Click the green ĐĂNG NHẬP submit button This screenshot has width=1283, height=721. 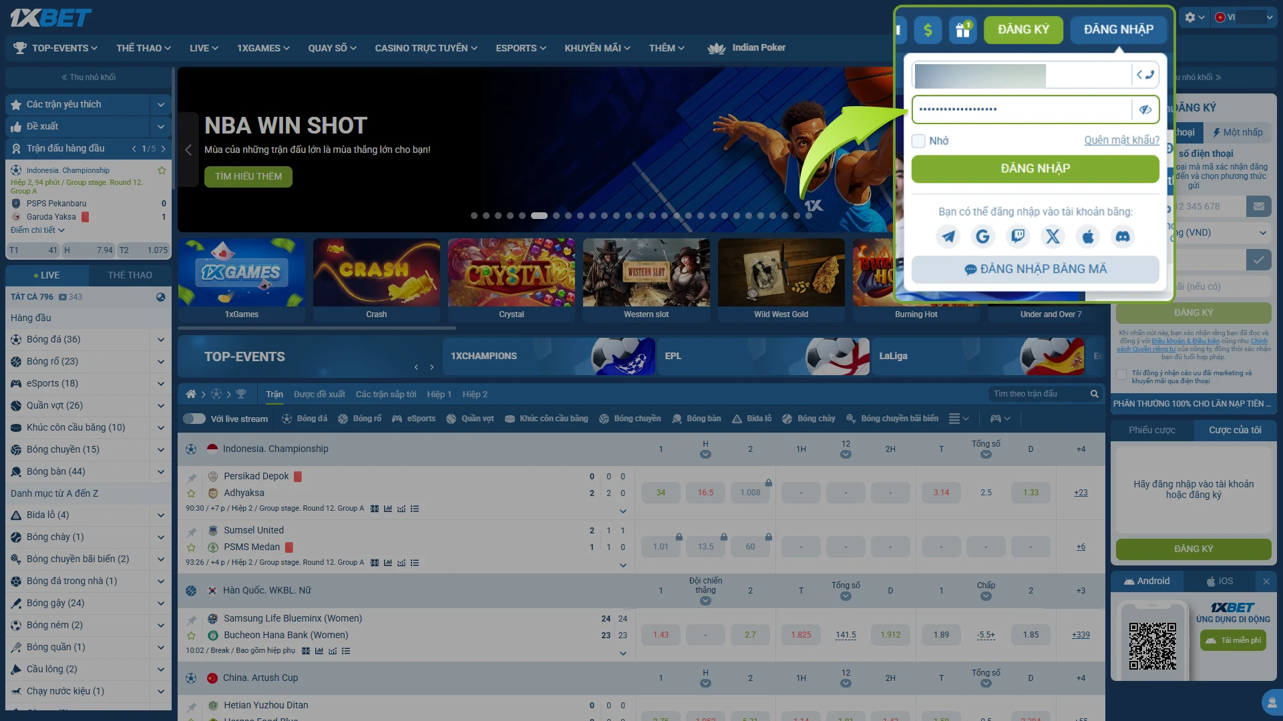(1035, 169)
